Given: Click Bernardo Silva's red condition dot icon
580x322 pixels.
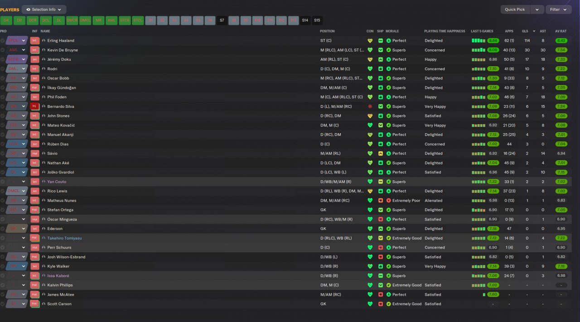Looking at the screenshot, I should (370, 106).
